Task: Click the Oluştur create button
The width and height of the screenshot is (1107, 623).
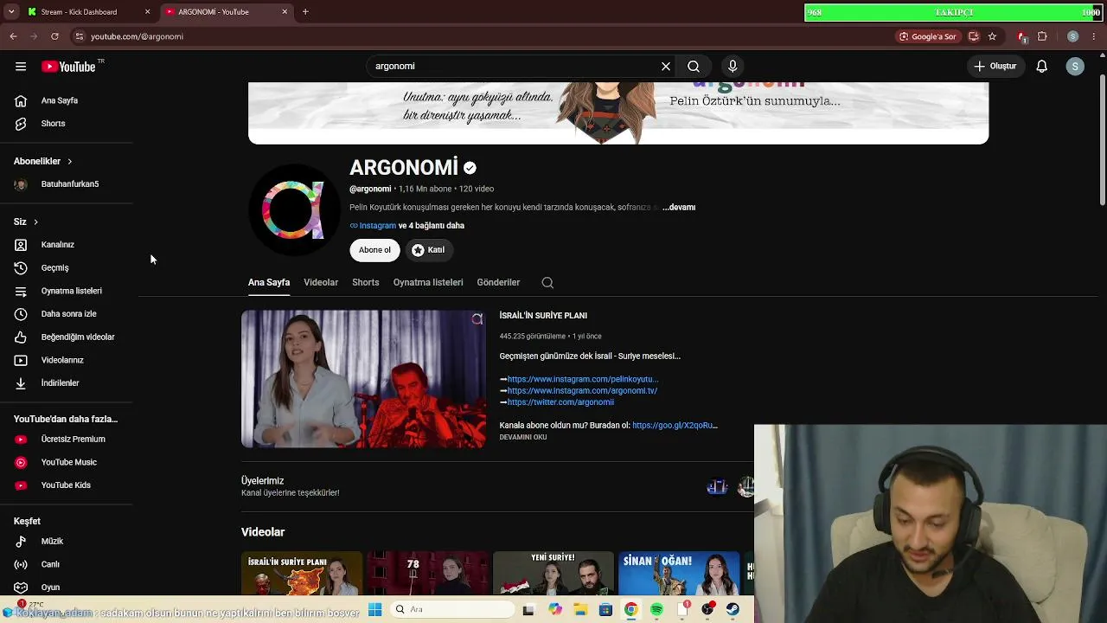Action: click(995, 67)
